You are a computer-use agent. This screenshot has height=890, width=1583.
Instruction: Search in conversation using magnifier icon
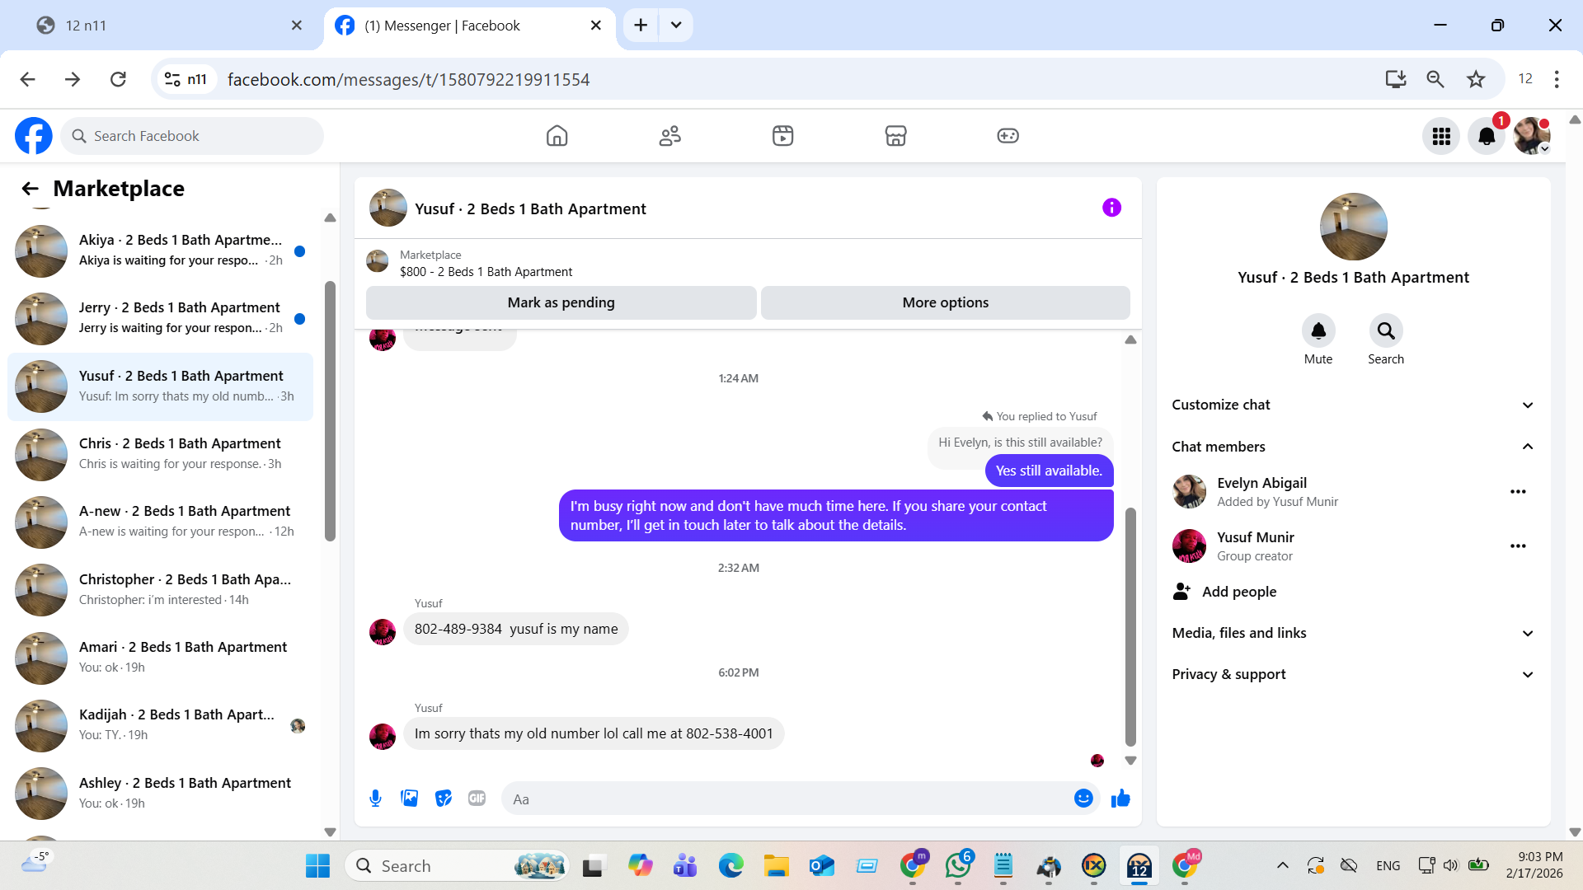click(1385, 331)
